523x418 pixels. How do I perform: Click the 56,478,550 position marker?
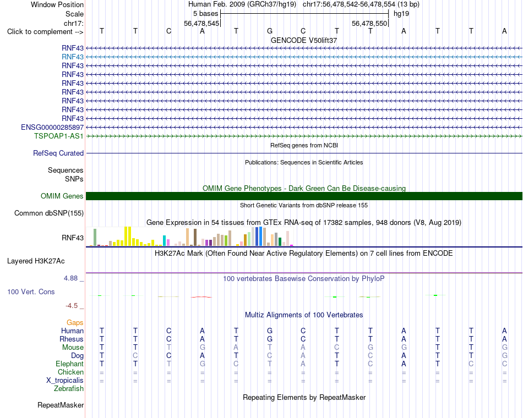point(369,23)
